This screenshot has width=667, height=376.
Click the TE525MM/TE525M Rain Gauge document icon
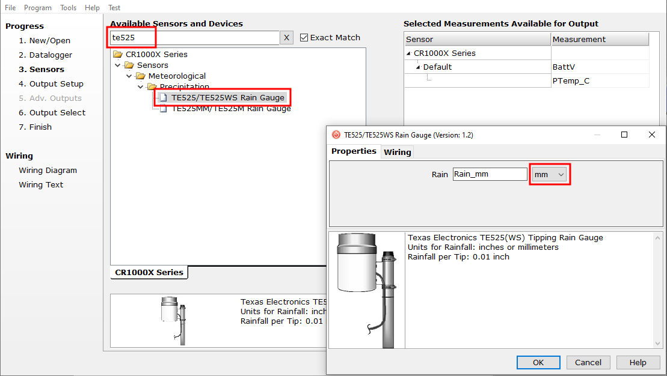click(x=162, y=108)
